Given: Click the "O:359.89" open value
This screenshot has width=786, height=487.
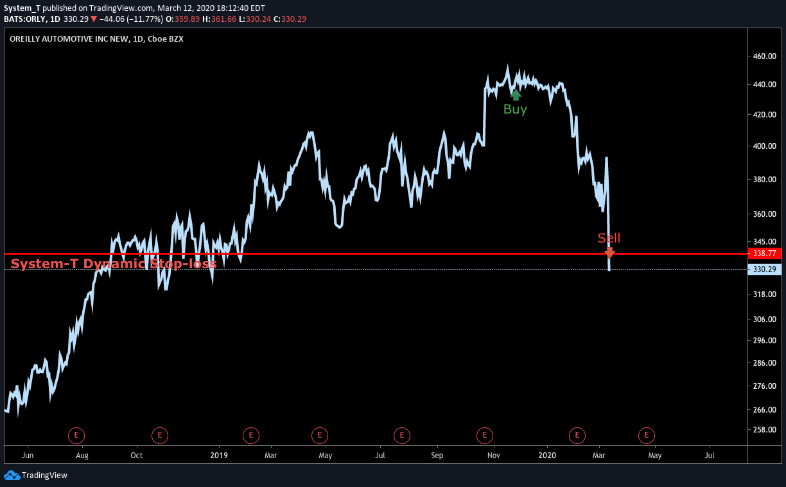Looking at the screenshot, I should point(181,19).
